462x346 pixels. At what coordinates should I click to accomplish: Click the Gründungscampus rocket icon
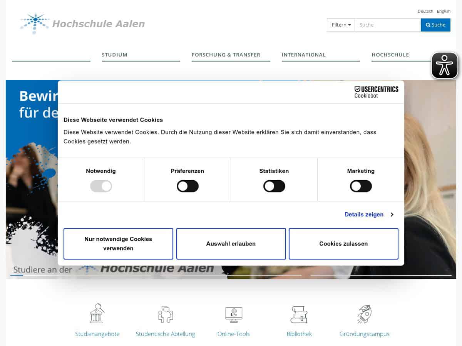[364, 314]
